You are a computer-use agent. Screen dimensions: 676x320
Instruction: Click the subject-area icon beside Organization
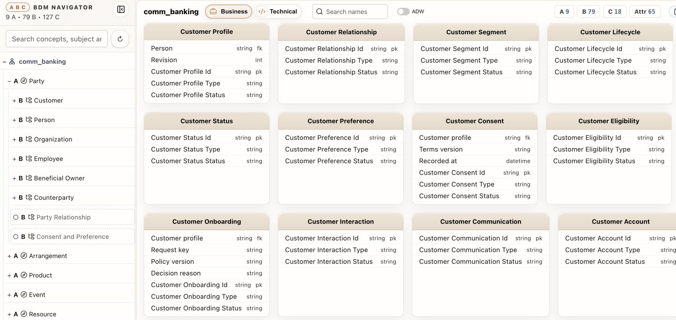29,139
